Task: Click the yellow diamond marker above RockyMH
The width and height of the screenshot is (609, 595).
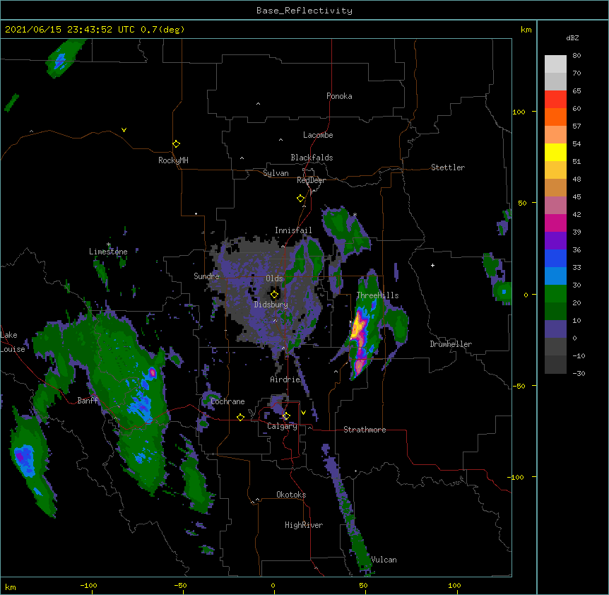Action: pyautogui.click(x=176, y=144)
